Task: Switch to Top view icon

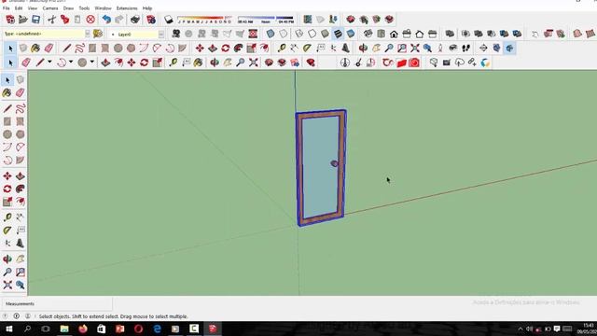Action: tap(382, 34)
